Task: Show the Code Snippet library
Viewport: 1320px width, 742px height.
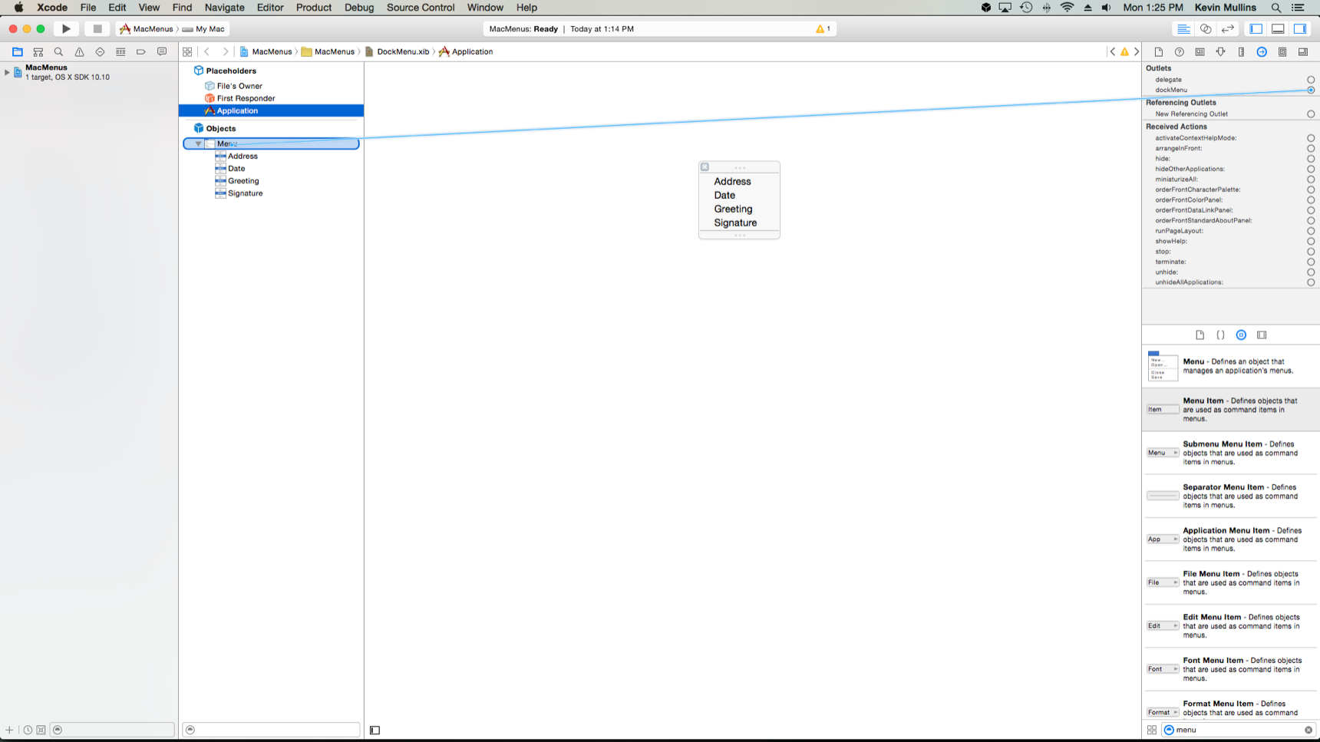Action: click(1221, 335)
